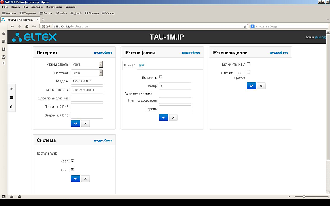Toggle the Включить line checkbox
The height and width of the screenshot is (206, 330).
(160, 77)
